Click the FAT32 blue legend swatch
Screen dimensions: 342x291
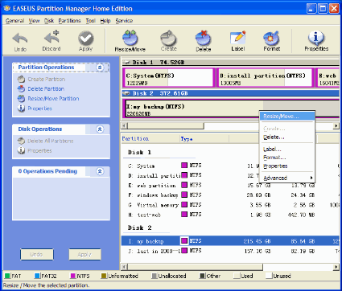(x=37, y=276)
